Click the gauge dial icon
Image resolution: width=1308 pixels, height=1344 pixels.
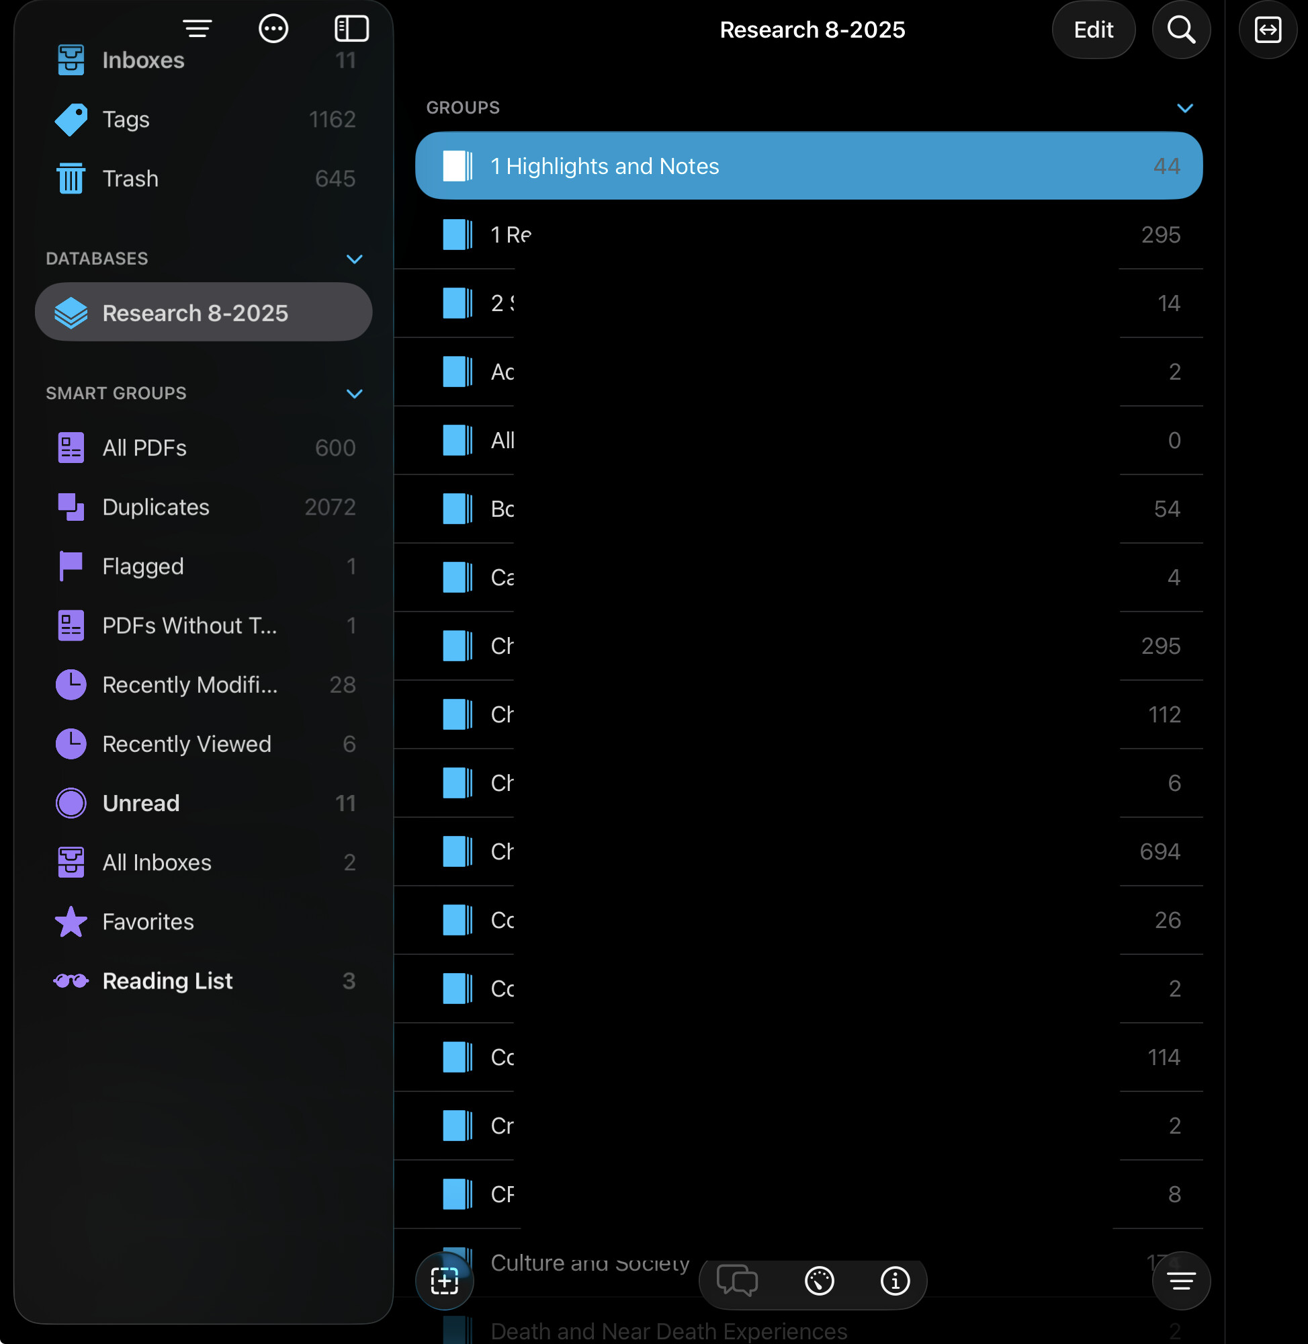point(819,1281)
